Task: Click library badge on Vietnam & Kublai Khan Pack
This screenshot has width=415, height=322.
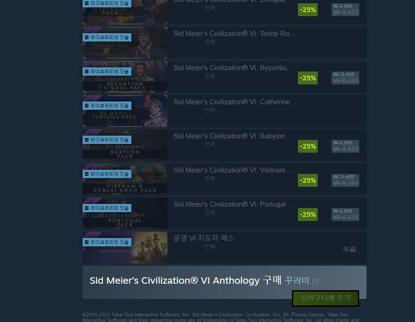Action: (x=107, y=174)
